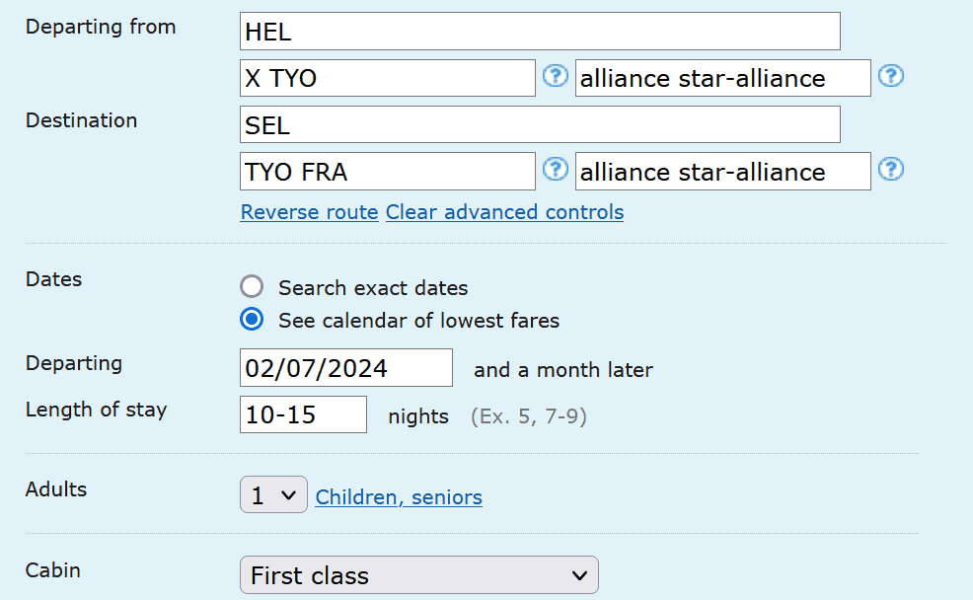This screenshot has width=973, height=600.
Task: Choose See calendar of lowest fares option
Action: (252, 320)
